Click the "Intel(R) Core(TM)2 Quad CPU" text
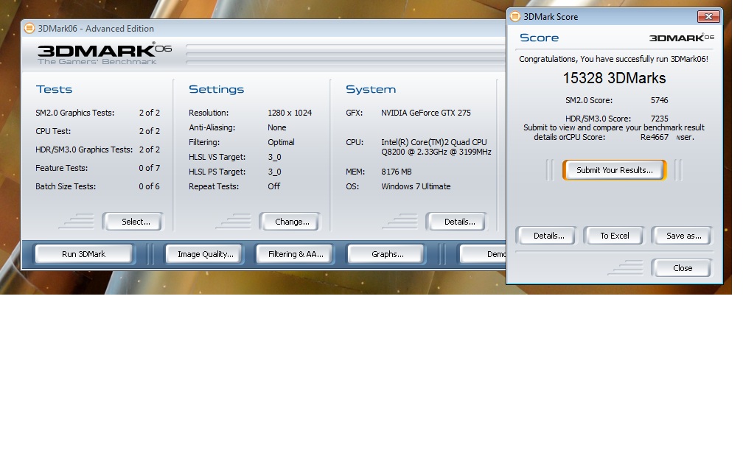This screenshot has width=743, height=464. click(434, 142)
